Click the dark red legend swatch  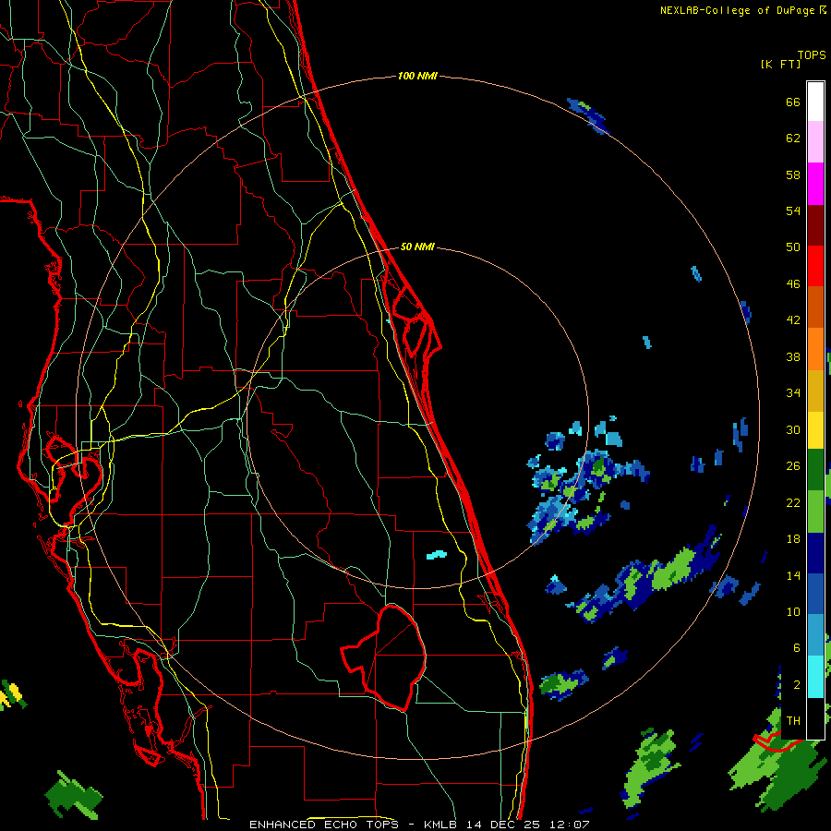[x=815, y=224]
